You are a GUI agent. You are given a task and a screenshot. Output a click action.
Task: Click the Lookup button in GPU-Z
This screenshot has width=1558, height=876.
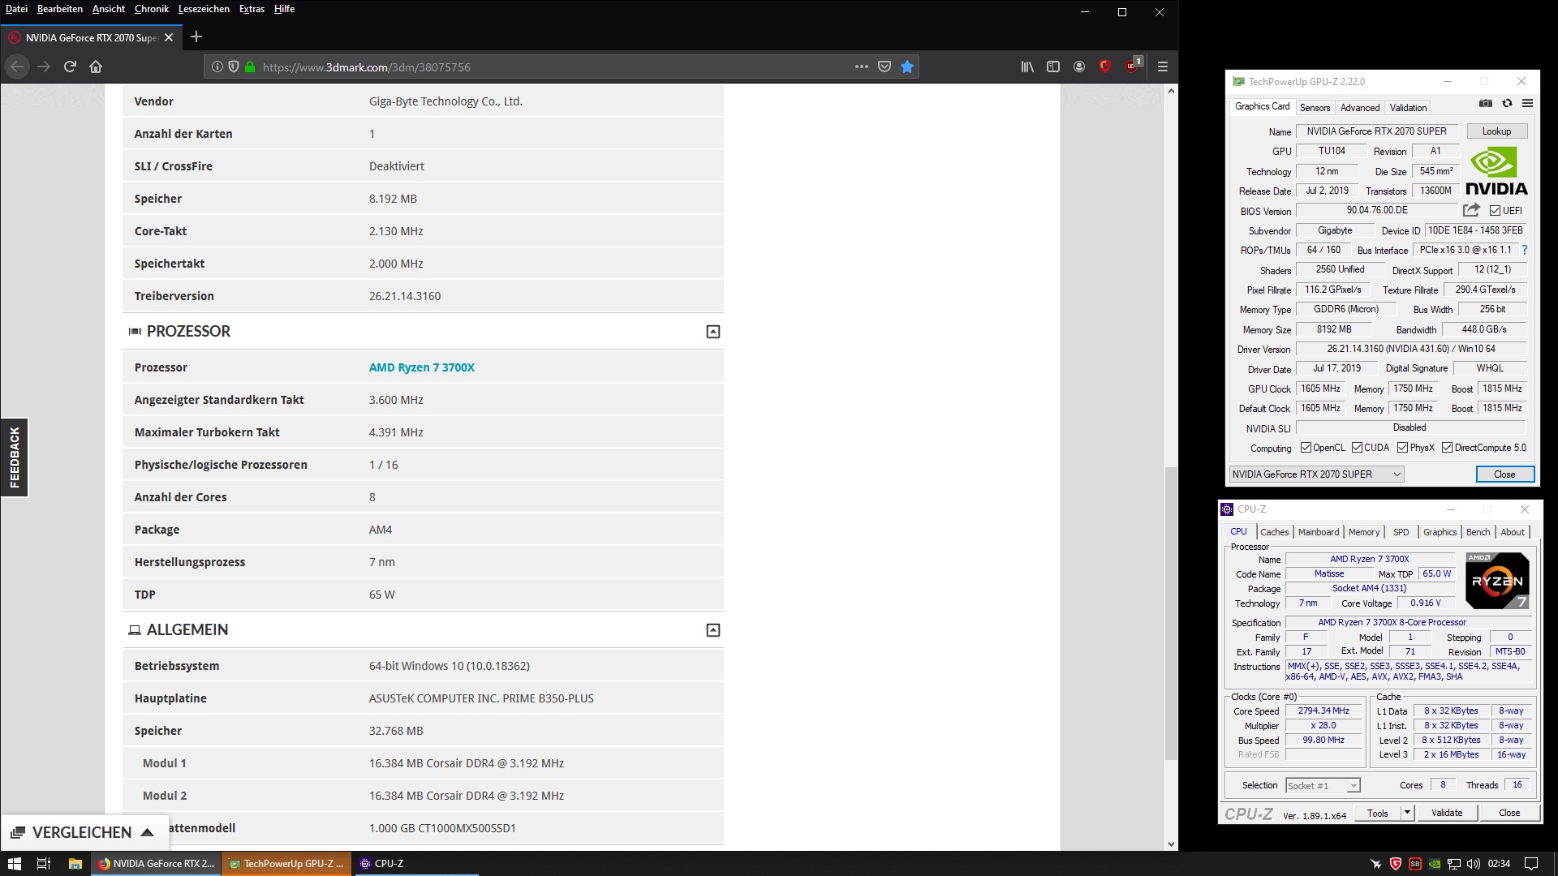[1496, 131]
